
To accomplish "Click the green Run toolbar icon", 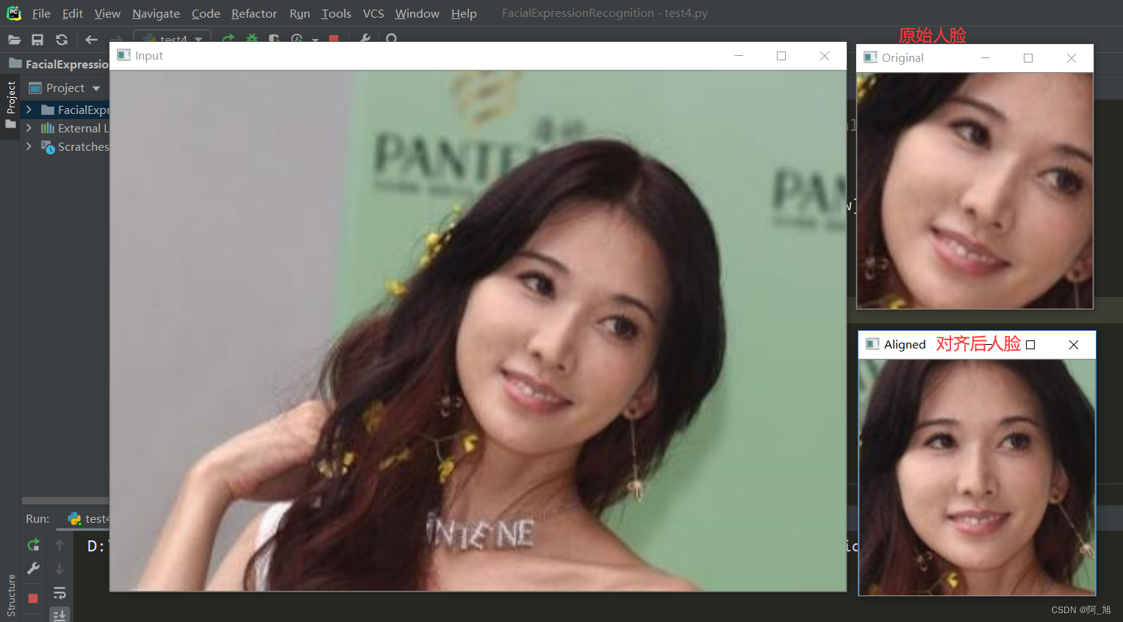I will [229, 38].
